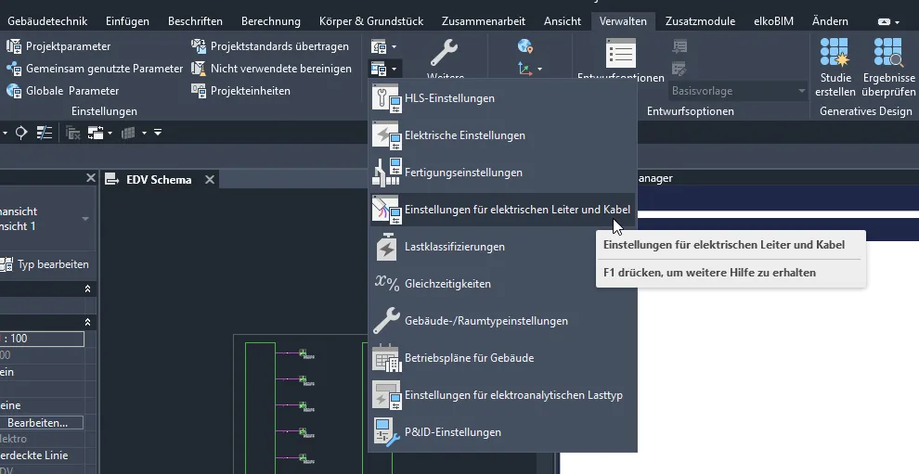919x474 pixels.
Task: Click Einstellungen panel title
Action: pos(104,111)
